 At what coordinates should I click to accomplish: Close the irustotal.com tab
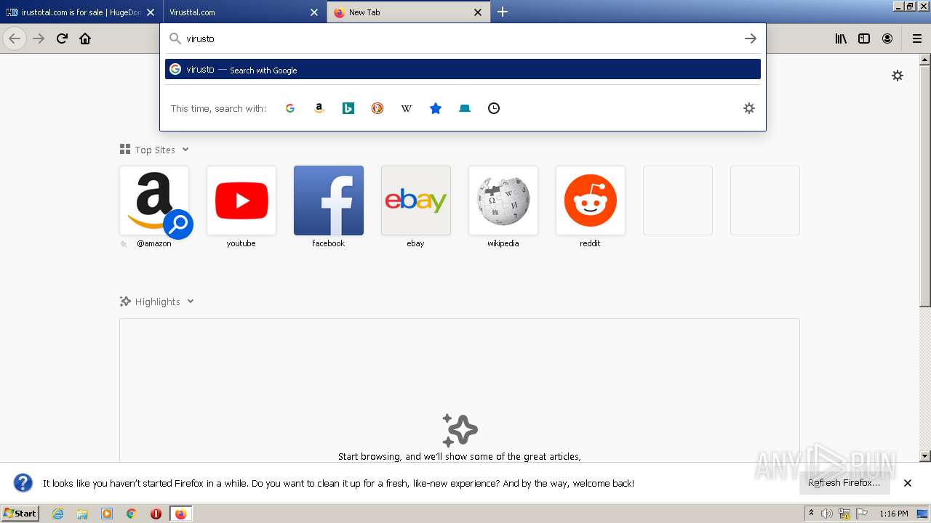click(x=151, y=12)
